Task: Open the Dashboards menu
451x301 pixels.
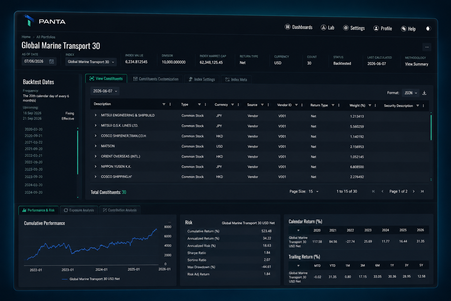Action: tap(299, 27)
